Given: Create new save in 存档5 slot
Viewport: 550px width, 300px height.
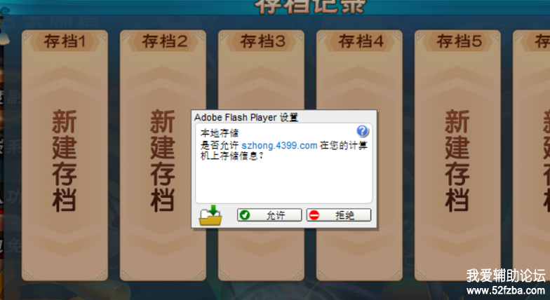Looking at the screenshot, I should 457,161.
